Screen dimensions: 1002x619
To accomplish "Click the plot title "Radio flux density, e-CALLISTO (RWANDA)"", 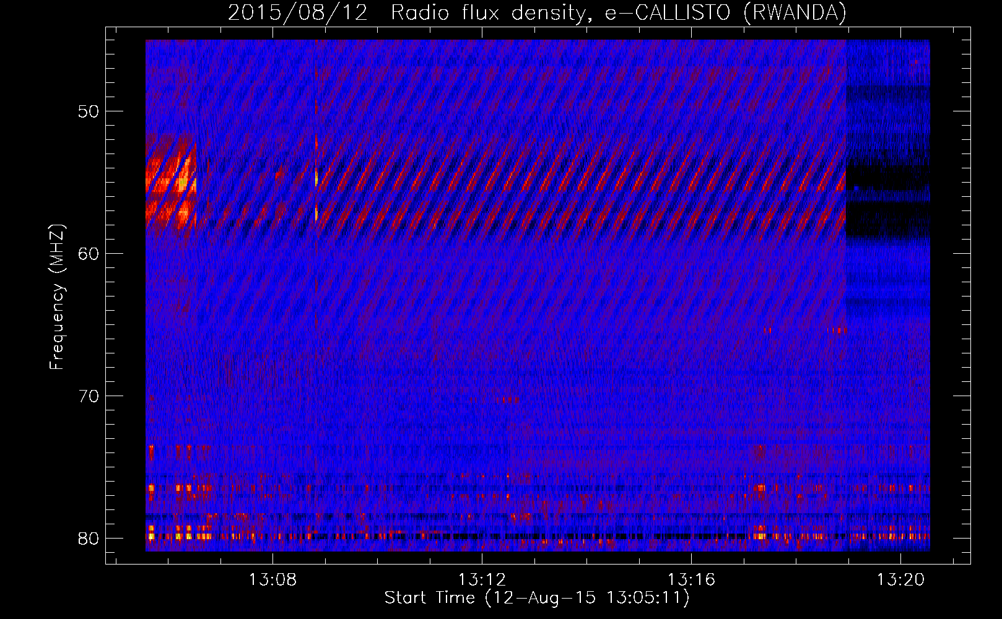I will coord(619,12).
